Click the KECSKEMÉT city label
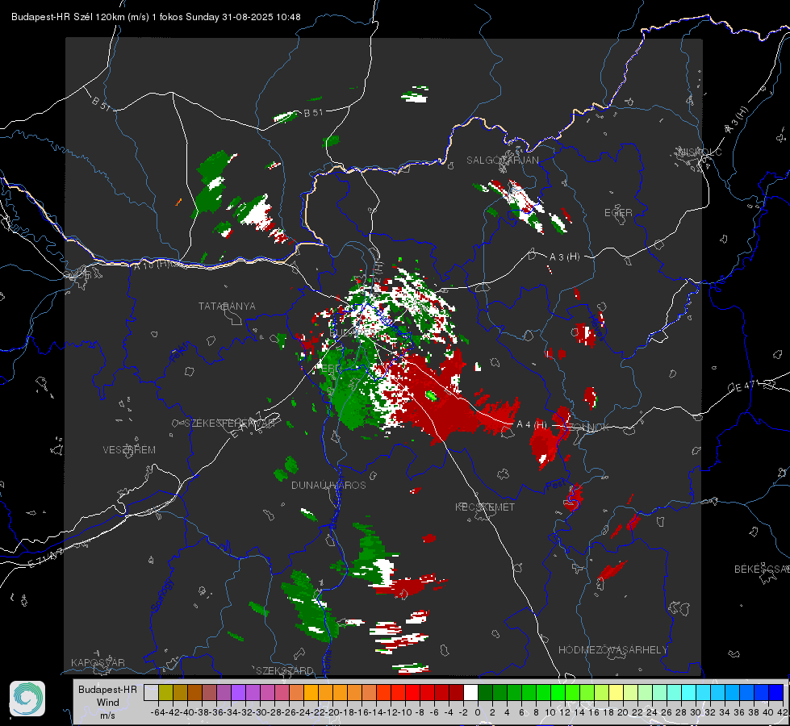Viewport: 790px width, 726px height. coord(485,507)
